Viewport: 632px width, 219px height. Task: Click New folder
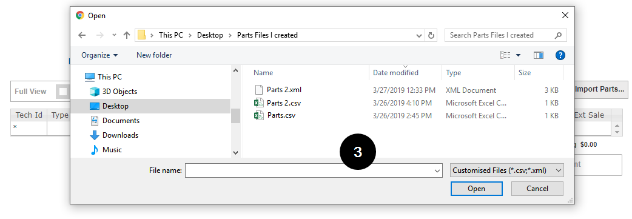(154, 55)
